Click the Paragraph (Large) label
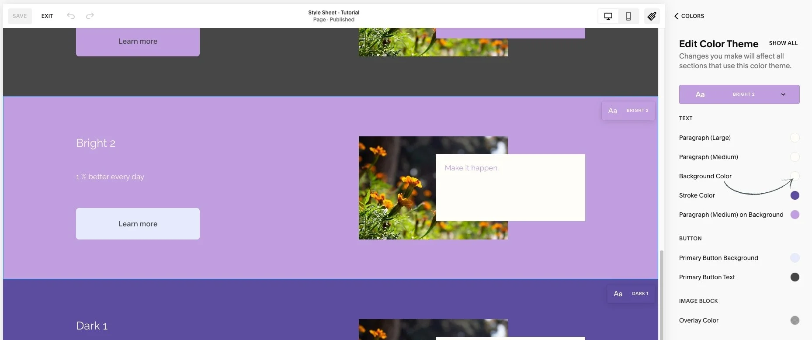This screenshot has height=340, width=812. click(x=704, y=138)
